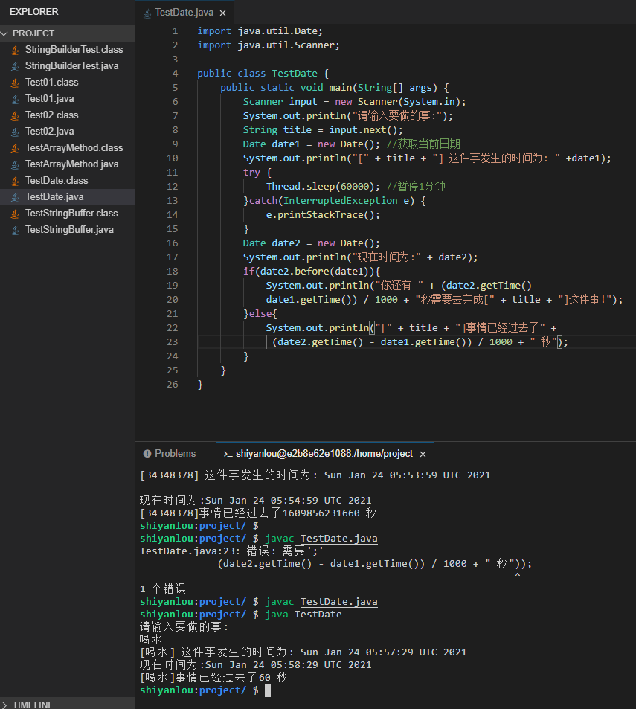Screen dimensions: 636x709
Task: Open TestDate.java link in the javac command after the error
Action: [339, 601]
